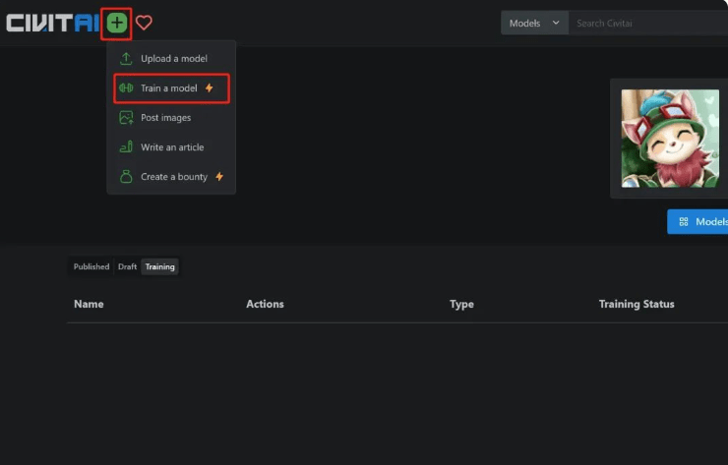Click the lightning bolt next to Train a model
The image size is (728, 465).
tap(209, 88)
